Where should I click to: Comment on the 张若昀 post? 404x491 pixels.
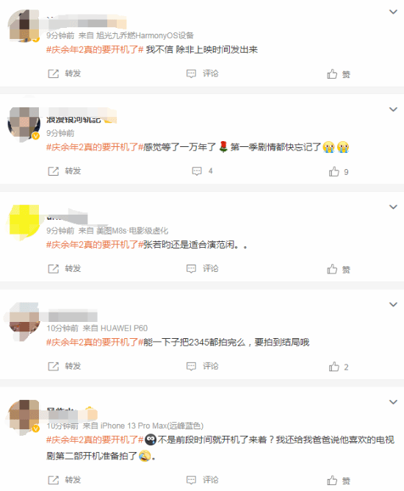[202, 269]
